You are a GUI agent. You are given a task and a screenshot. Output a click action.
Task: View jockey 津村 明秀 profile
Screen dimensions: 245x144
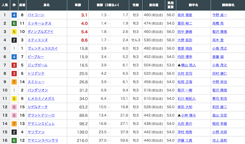(x=185, y=132)
